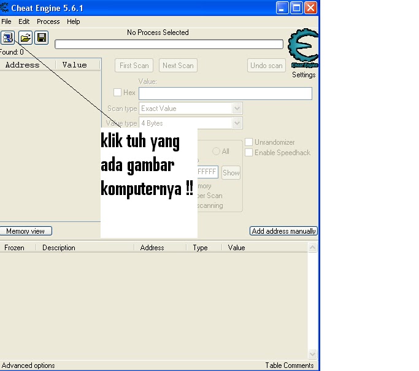This screenshot has height=371, width=419.
Task: Open Advanced options
Action: [28, 365]
